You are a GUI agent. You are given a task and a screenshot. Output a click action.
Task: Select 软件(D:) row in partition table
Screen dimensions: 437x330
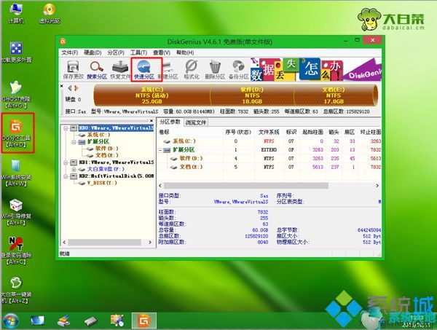click(269, 158)
